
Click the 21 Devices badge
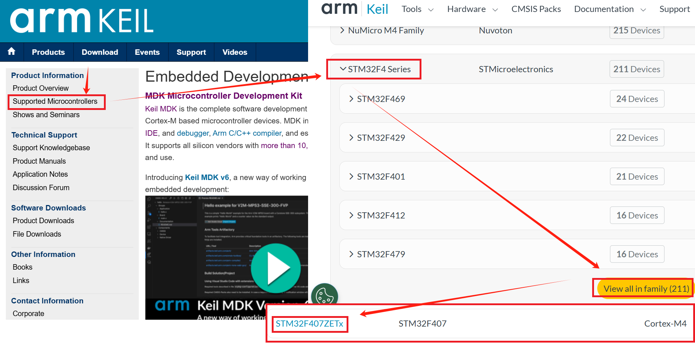pyautogui.click(x=637, y=176)
